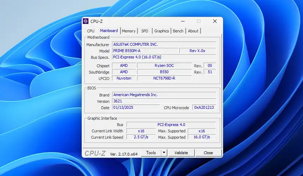303x176 pixels.
Task: Select the Model field PRIME B550M-A
Action: [145, 51]
